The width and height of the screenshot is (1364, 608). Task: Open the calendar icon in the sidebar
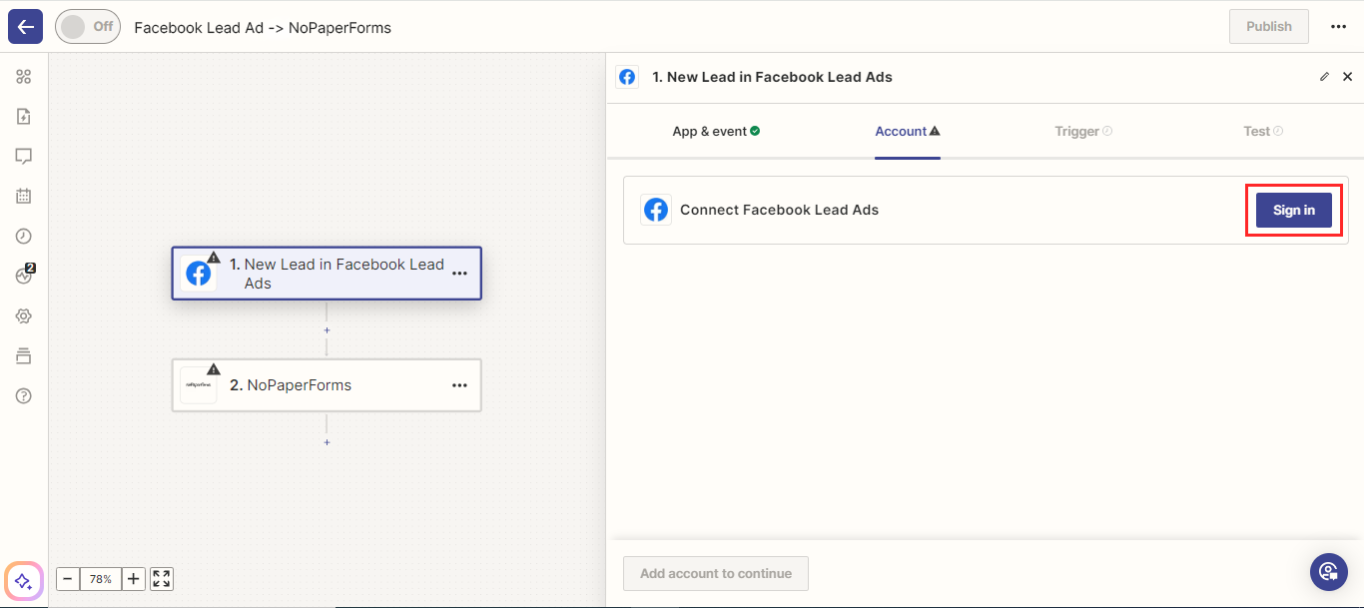tap(24, 197)
